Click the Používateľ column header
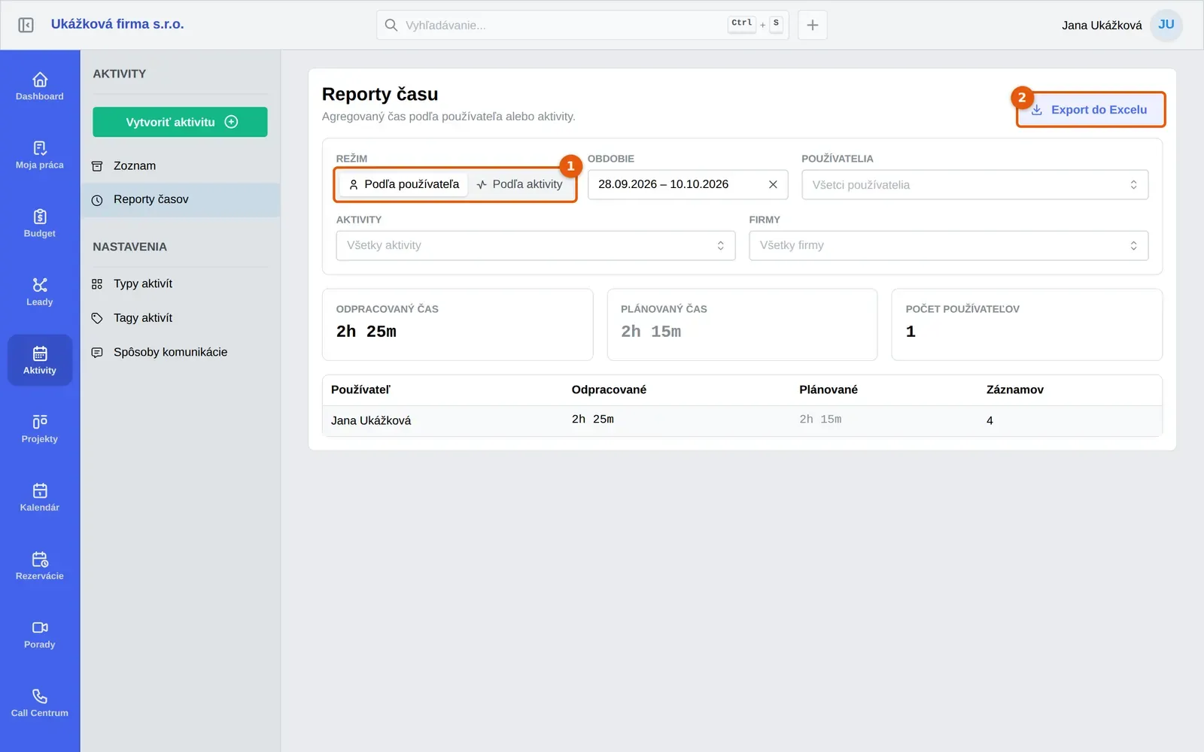Image resolution: width=1204 pixels, height=752 pixels. point(360,390)
